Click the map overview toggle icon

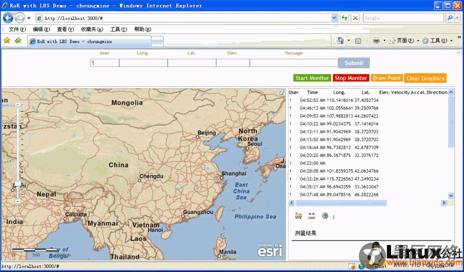click(282, 92)
